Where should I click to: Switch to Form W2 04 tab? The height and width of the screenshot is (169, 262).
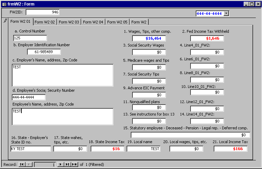click(93, 22)
